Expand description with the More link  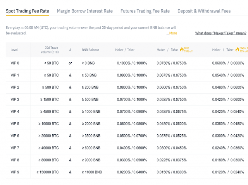tap(172, 33)
